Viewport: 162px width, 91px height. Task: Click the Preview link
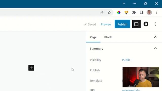[106, 24]
